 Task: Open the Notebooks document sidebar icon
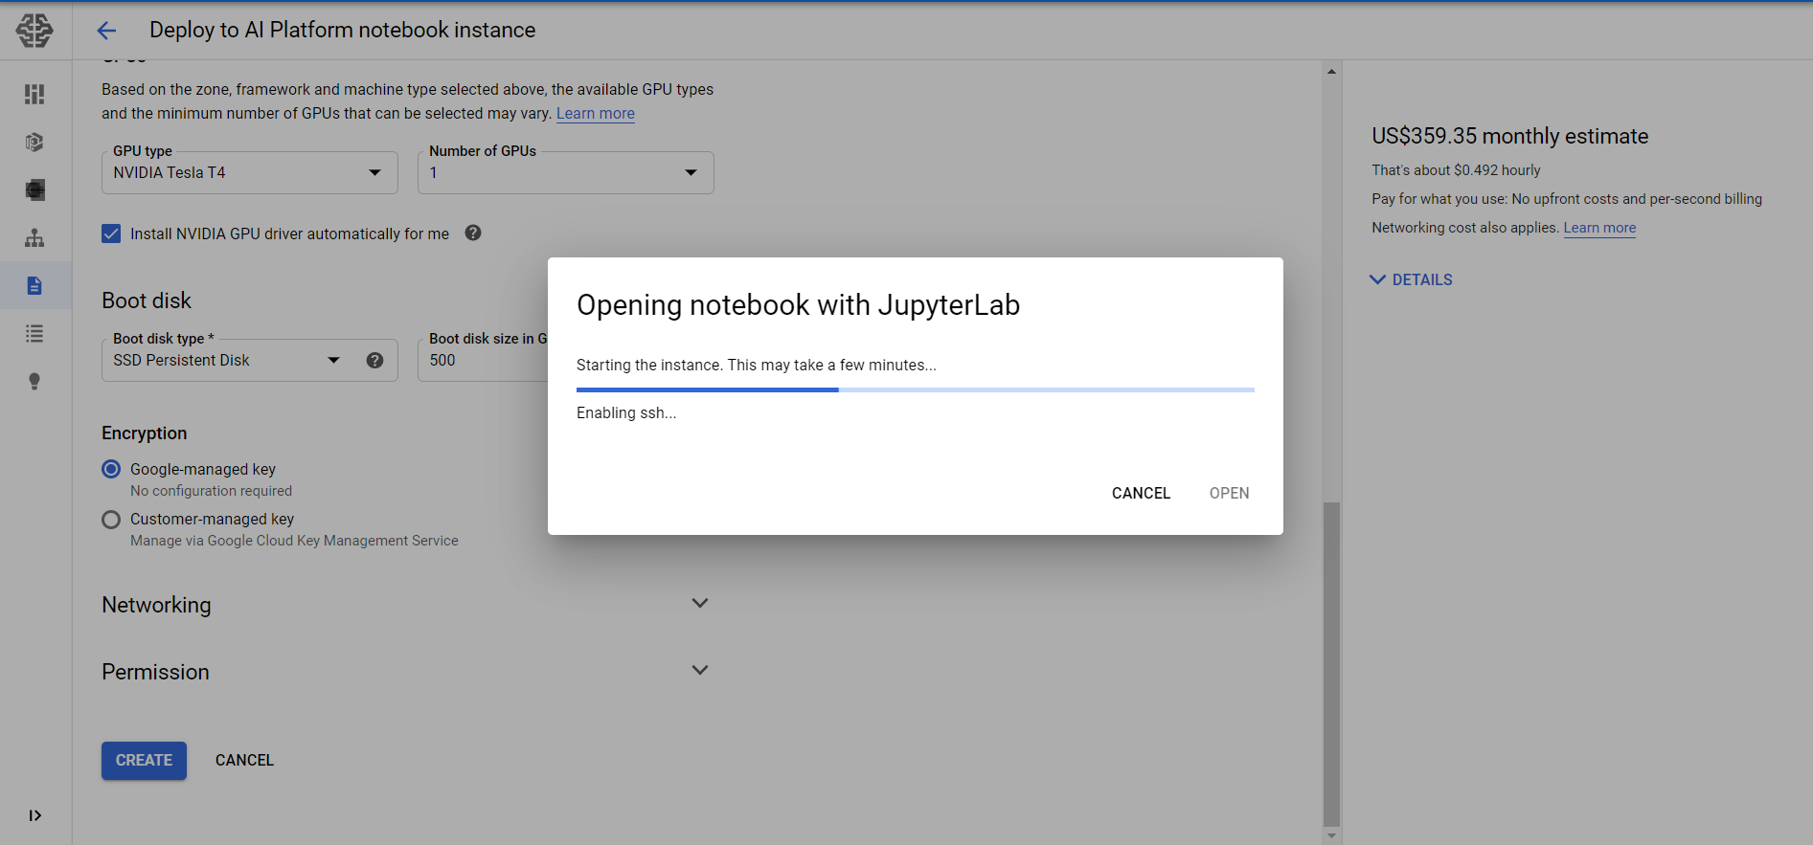[34, 285]
